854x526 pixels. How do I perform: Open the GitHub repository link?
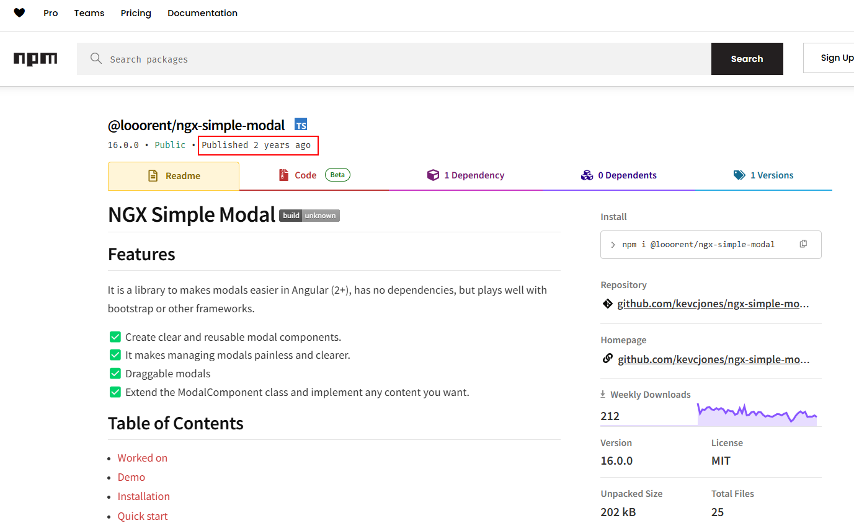[713, 304]
